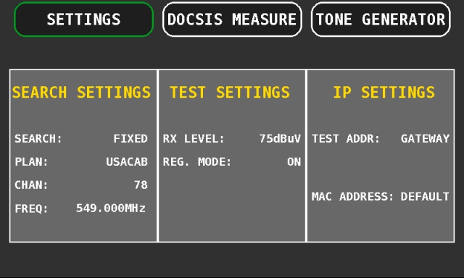The width and height of the screenshot is (464, 278).
Task: Click the MAC ADDRESS: label
Action: pos(353,197)
